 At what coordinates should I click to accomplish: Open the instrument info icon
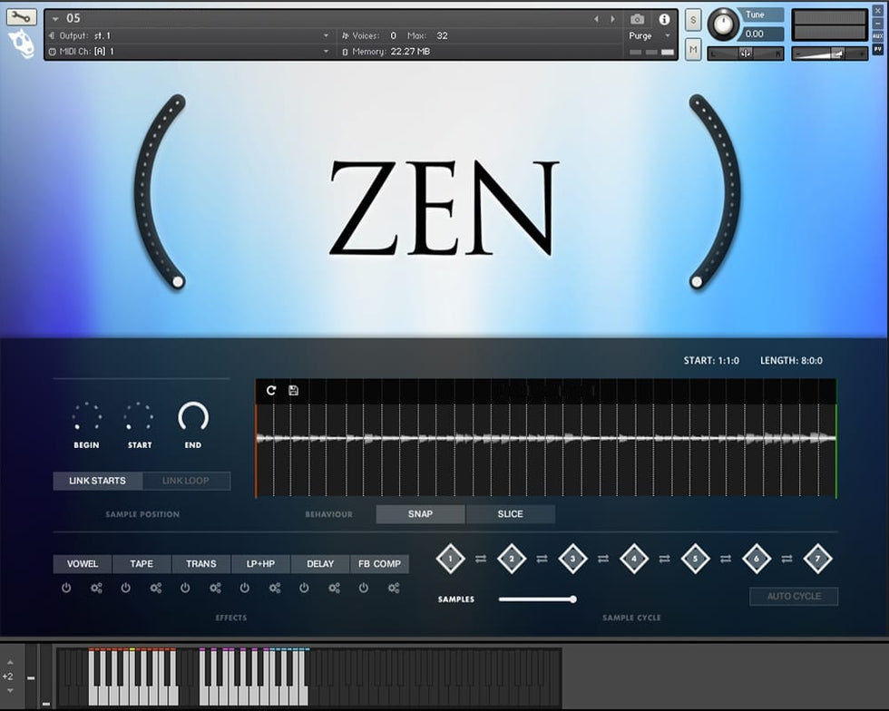point(664,19)
